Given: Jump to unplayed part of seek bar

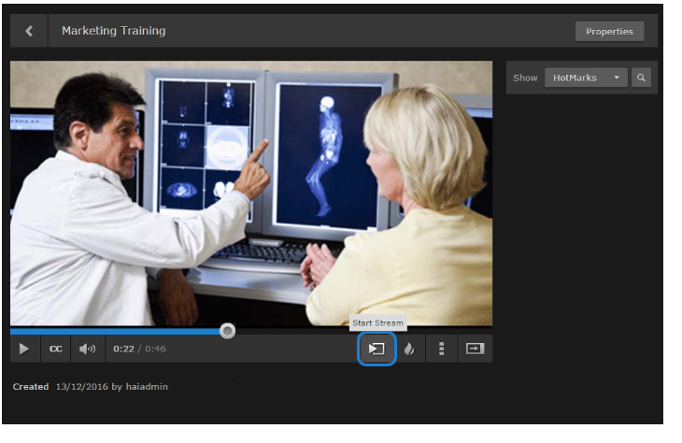Looking at the screenshot, I should point(364,331).
